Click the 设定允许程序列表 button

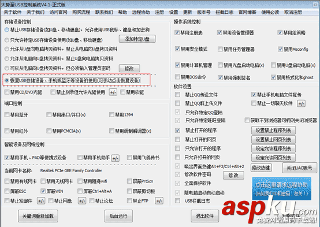coord(273,148)
